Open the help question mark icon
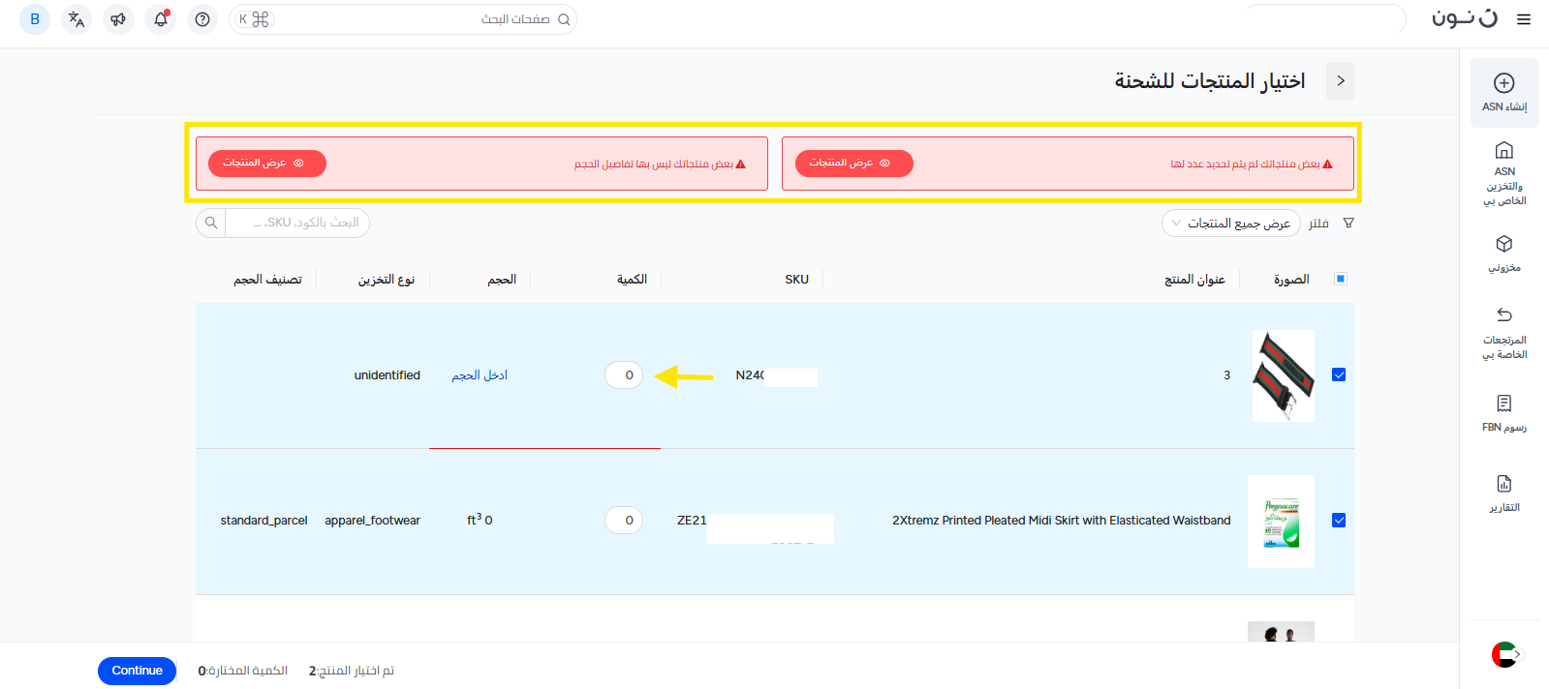1549x689 pixels. [202, 19]
